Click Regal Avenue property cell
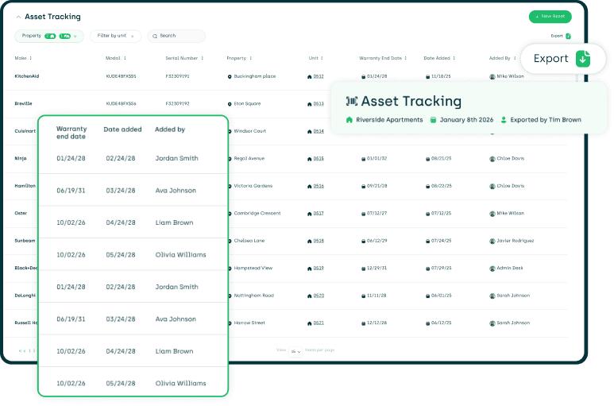 pyautogui.click(x=249, y=159)
